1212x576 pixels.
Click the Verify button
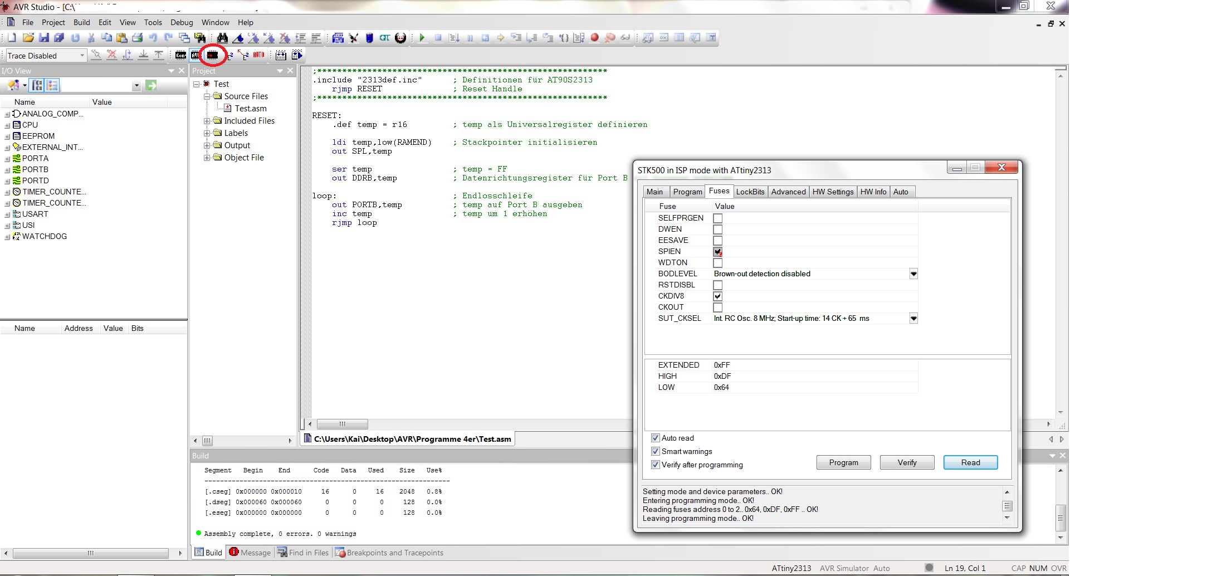point(907,462)
